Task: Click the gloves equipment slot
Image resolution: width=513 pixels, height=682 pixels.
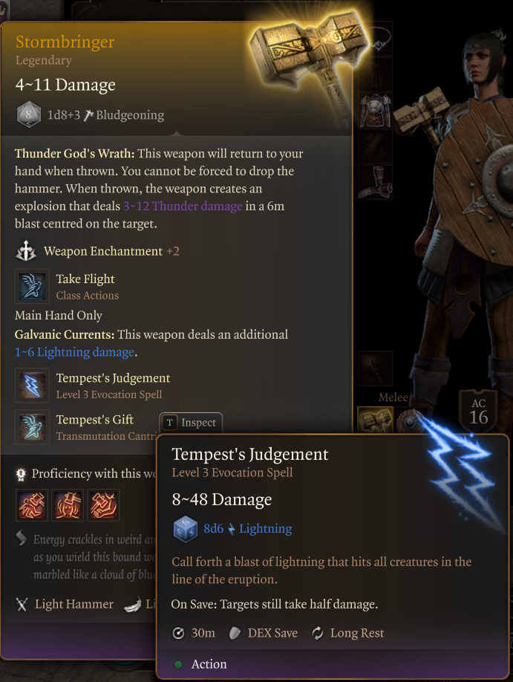Action: (x=375, y=146)
